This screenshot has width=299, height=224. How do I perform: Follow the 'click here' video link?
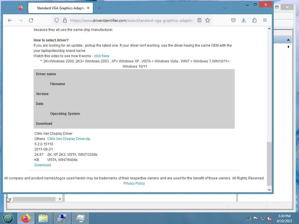tap(102, 56)
